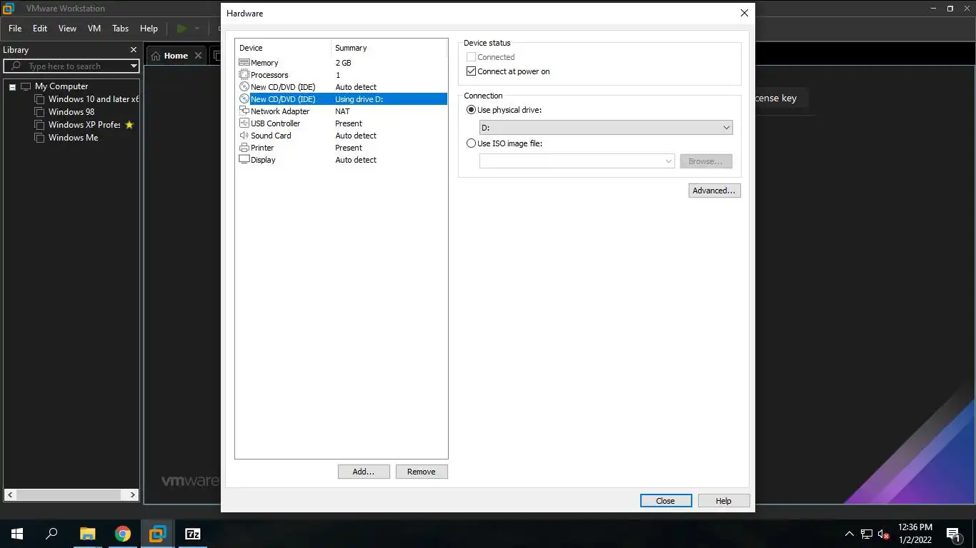Open 7-Zip from the taskbar
Image resolution: width=976 pixels, height=548 pixels.
click(193, 534)
